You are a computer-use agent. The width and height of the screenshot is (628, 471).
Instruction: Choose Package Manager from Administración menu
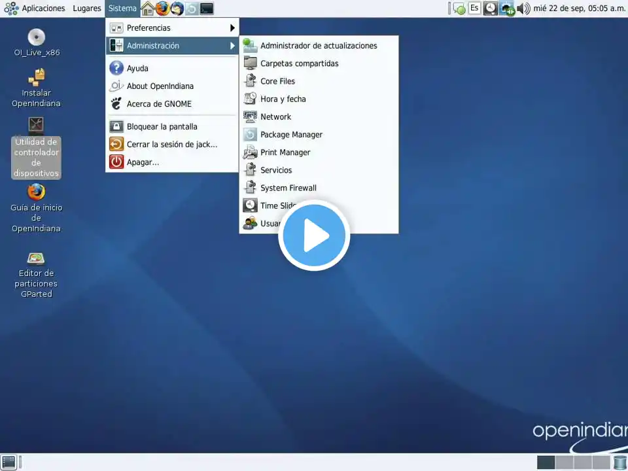point(291,135)
